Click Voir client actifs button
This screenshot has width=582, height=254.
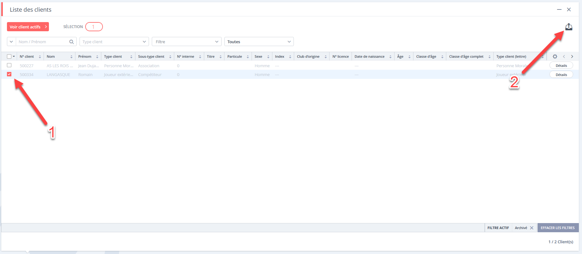click(x=28, y=27)
